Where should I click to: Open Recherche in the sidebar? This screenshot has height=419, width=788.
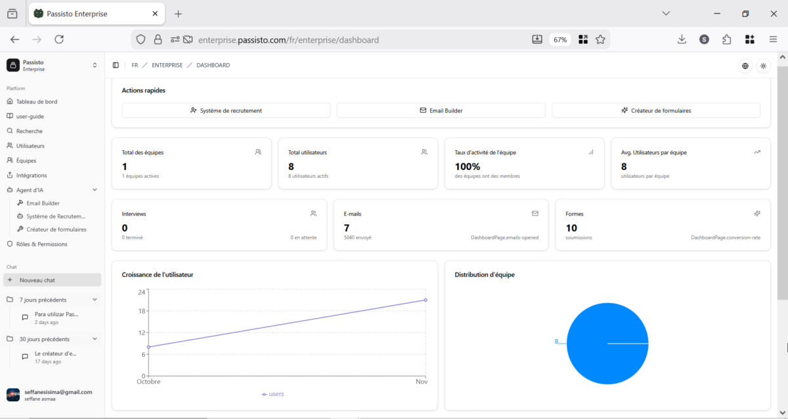coord(30,131)
